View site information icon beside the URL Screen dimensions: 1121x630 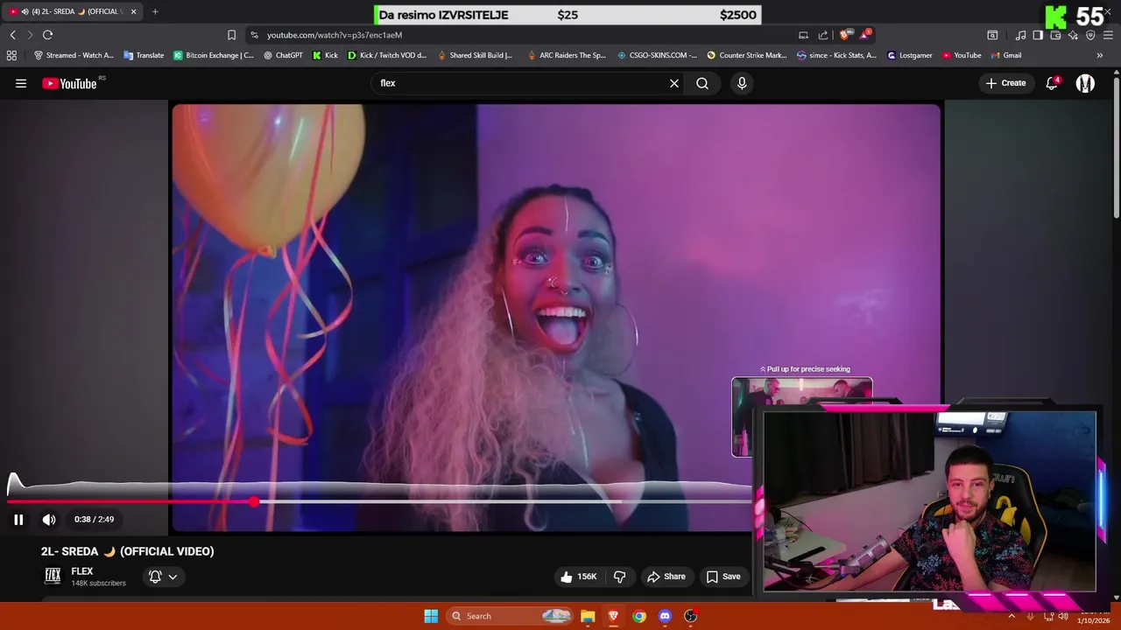(x=254, y=35)
